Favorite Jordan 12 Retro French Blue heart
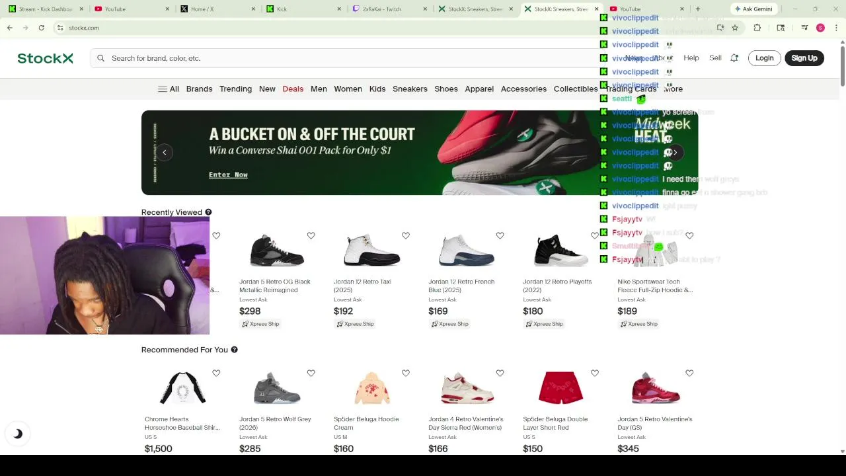This screenshot has width=846, height=476. [x=500, y=235]
